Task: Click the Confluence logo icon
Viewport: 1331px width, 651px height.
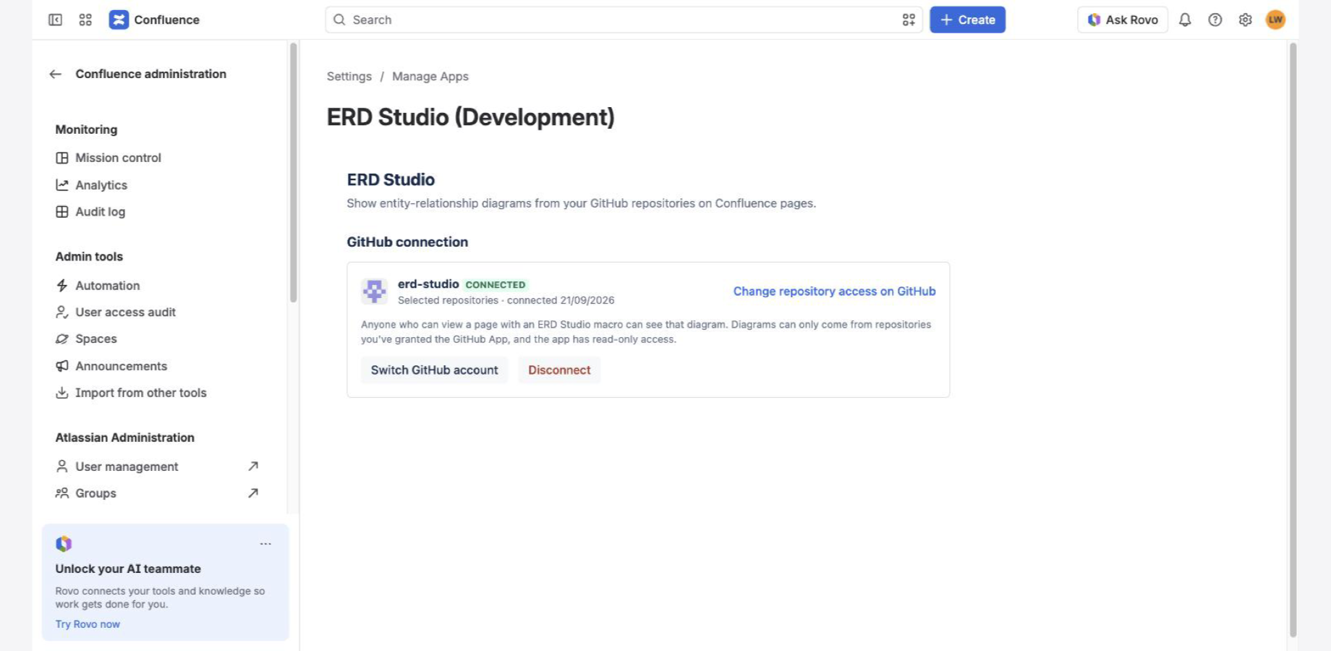Action: (x=119, y=20)
